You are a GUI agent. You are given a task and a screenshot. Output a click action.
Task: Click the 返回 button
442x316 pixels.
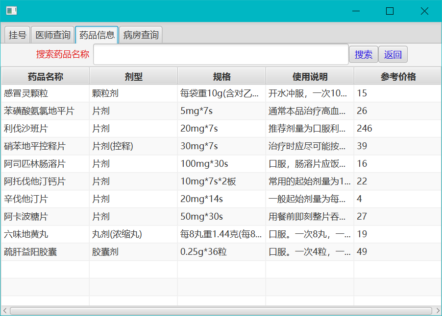tap(393, 54)
